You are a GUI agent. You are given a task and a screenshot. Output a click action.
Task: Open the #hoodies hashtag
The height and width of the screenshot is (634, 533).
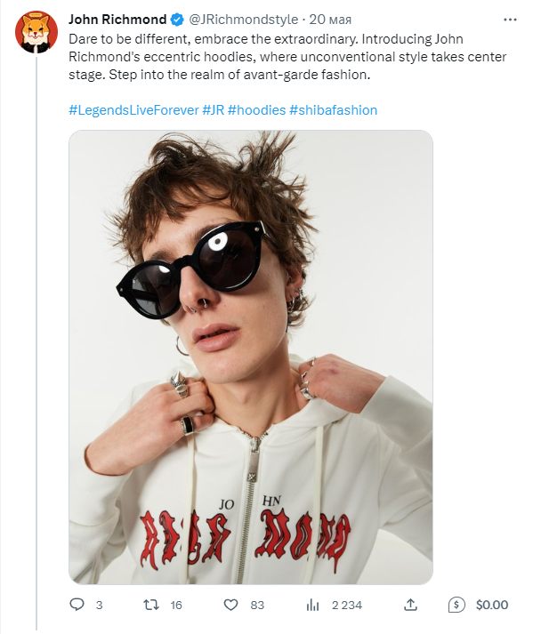[256, 110]
